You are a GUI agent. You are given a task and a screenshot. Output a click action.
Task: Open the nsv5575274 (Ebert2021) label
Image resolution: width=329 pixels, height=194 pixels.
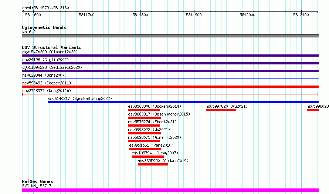click(x=152, y=122)
